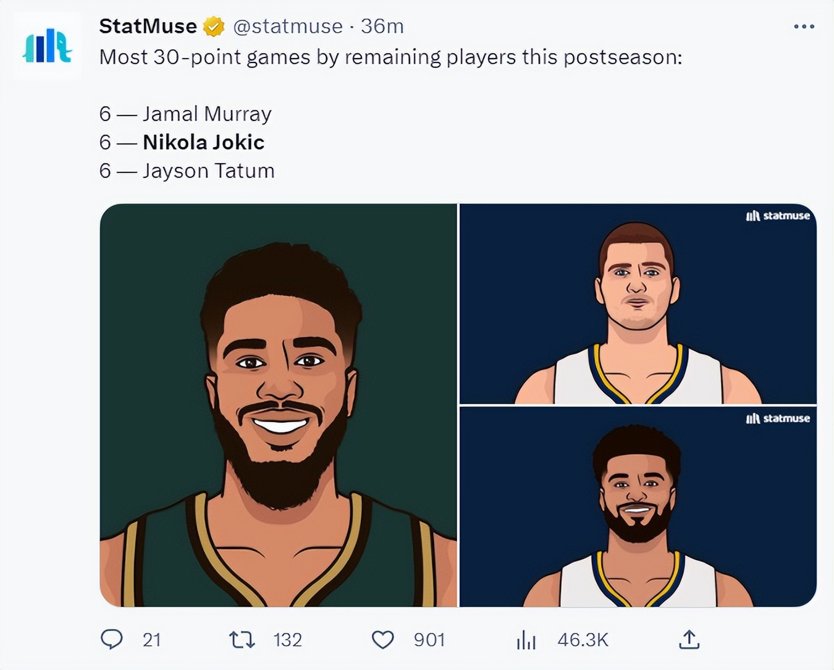Viewport: 834px width, 670px height.
Task: Open the three-dot more options menu
Action: pyautogui.click(x=804, y=27)
